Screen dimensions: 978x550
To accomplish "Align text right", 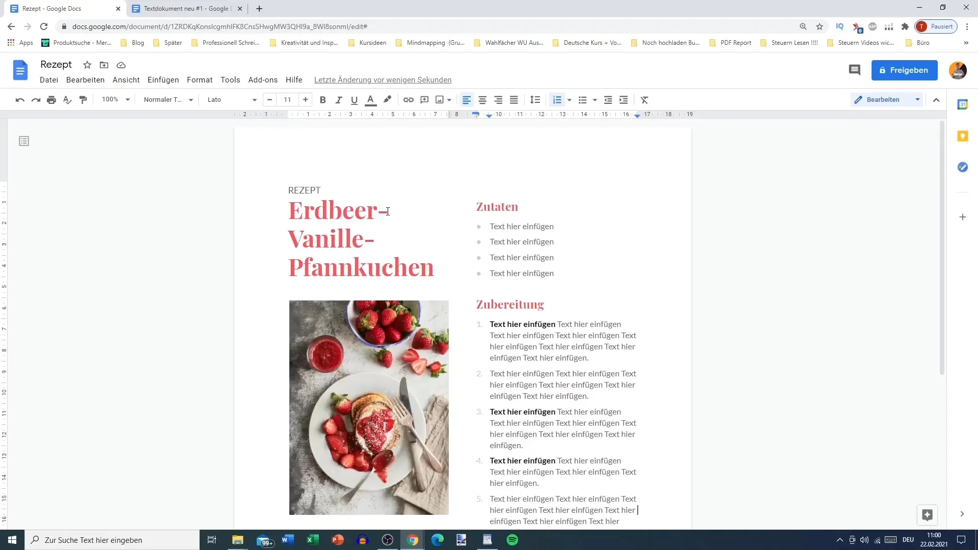I will pos(498,100).
